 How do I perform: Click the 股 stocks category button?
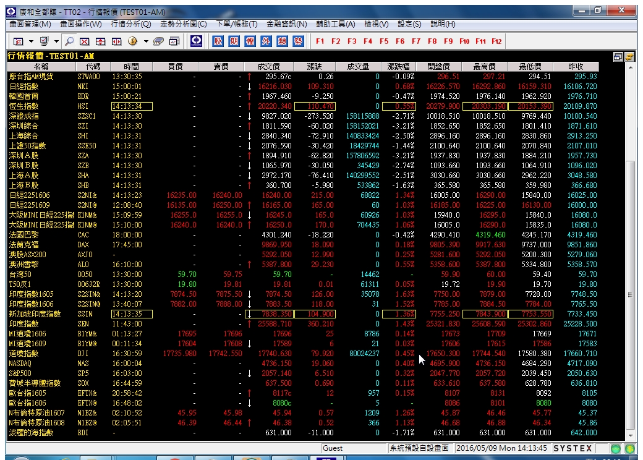point(218,41)
